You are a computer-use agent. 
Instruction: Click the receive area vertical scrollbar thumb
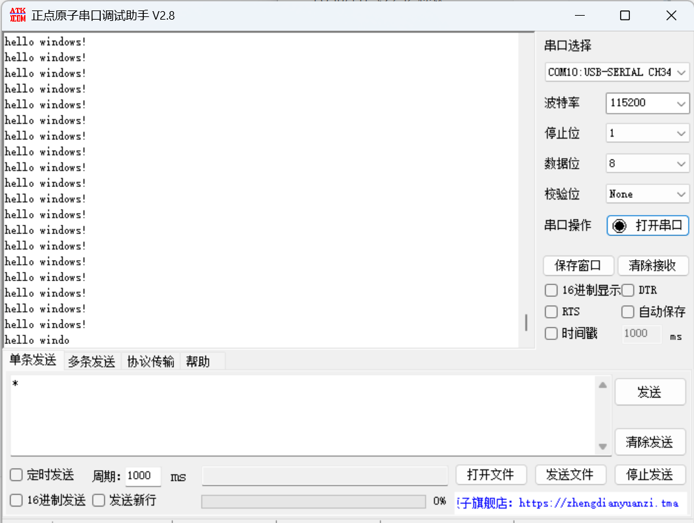coord(526,322)
